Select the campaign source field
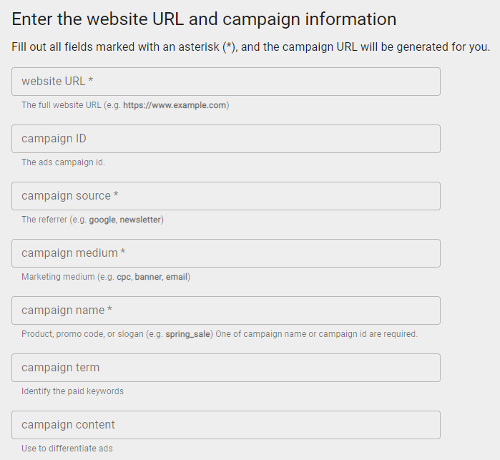The image size is (500, 460). click(x=225, y=196)
